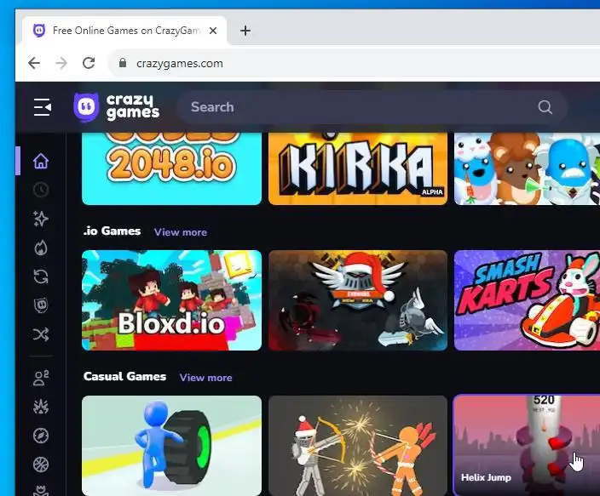The width and height of the screenshot is (600, 496).
Task: Open the stickman archer game thumbnail
Action: coord(358,446)
